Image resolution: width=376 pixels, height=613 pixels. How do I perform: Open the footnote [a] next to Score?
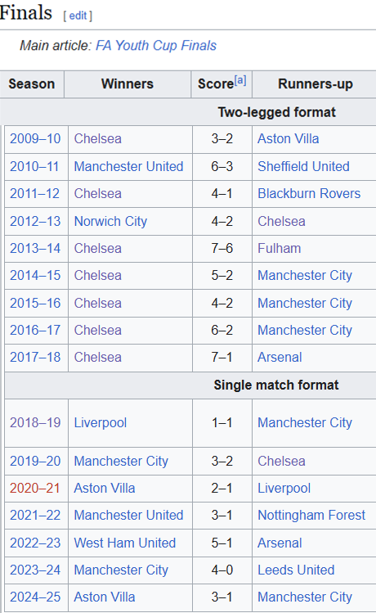pyautogui.click(x=240, y=80)
